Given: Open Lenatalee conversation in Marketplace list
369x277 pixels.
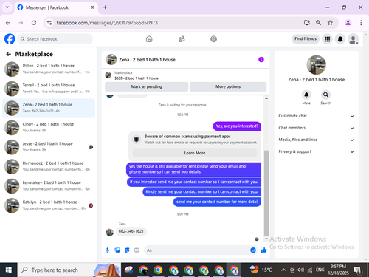Looking at the screenshot, I should [49, 186].
